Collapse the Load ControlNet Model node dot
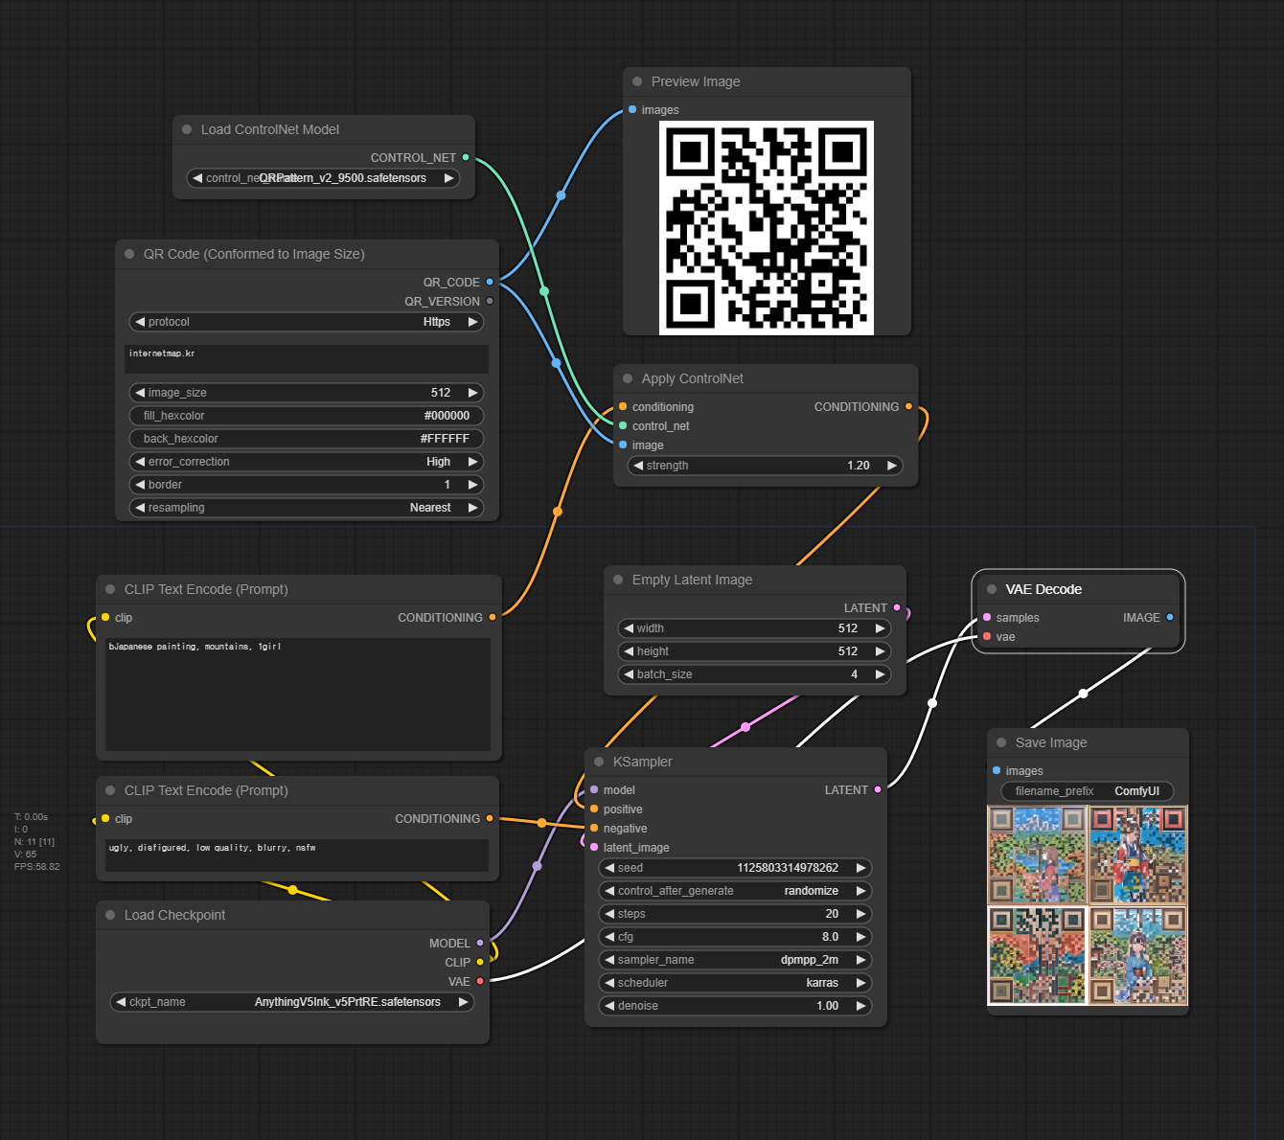The width and height of the screenshot is (1284, 1140). [x=187, y=129]
